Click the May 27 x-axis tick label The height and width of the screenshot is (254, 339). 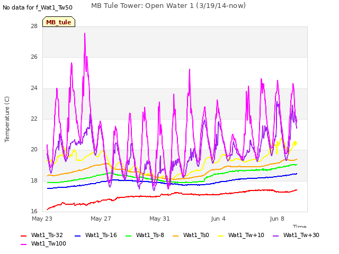click(101, 219)
